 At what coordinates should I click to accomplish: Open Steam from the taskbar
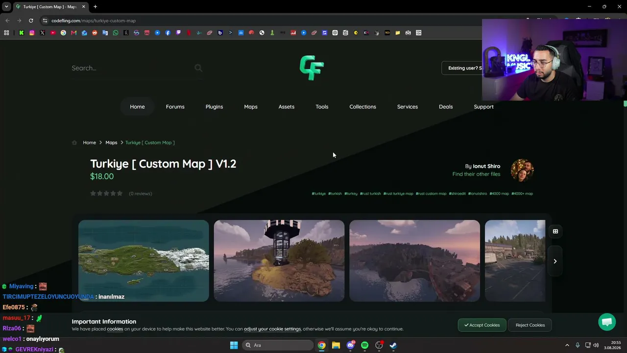[393, 345]
